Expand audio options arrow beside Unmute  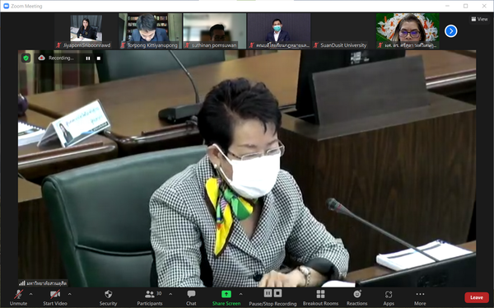31,294
